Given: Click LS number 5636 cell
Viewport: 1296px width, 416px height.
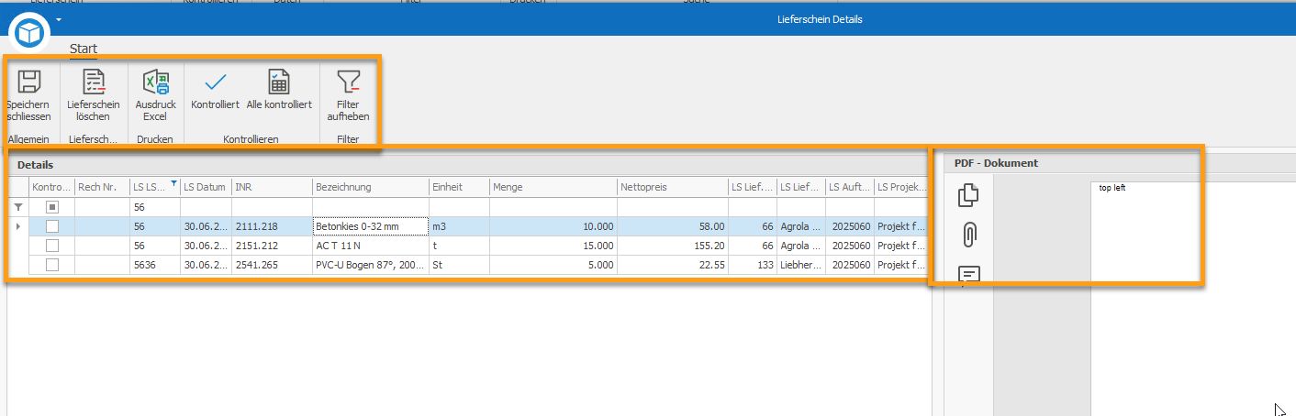Looking at the screenshot, I should pos(154,265).
